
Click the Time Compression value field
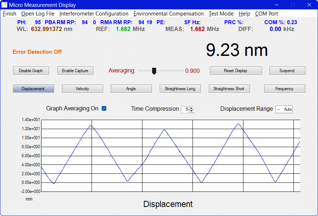pos(185,109)
